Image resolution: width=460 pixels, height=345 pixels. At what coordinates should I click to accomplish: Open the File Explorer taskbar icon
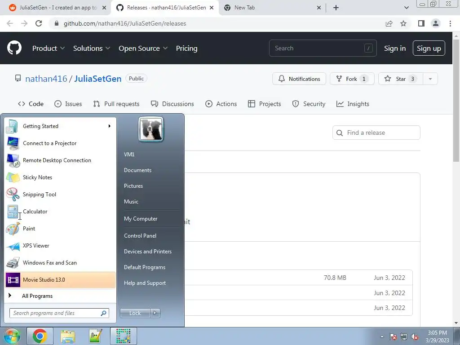pyautogui.click(x=68, y=336)
